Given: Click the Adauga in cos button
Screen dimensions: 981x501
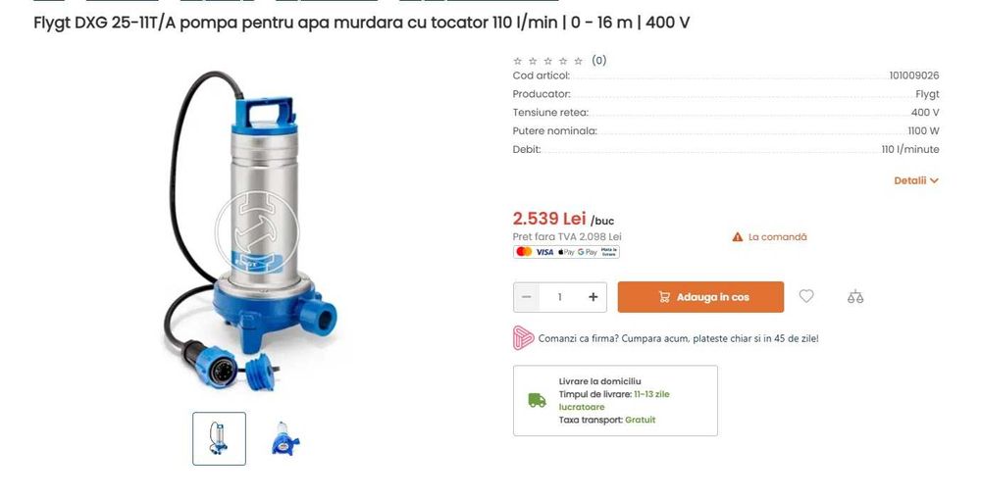Looking at the screenshot, I should 700,297.
